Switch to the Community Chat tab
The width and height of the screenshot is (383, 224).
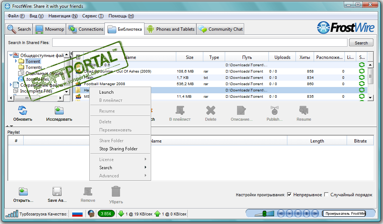pyautogui.click(x=220, y=29)
